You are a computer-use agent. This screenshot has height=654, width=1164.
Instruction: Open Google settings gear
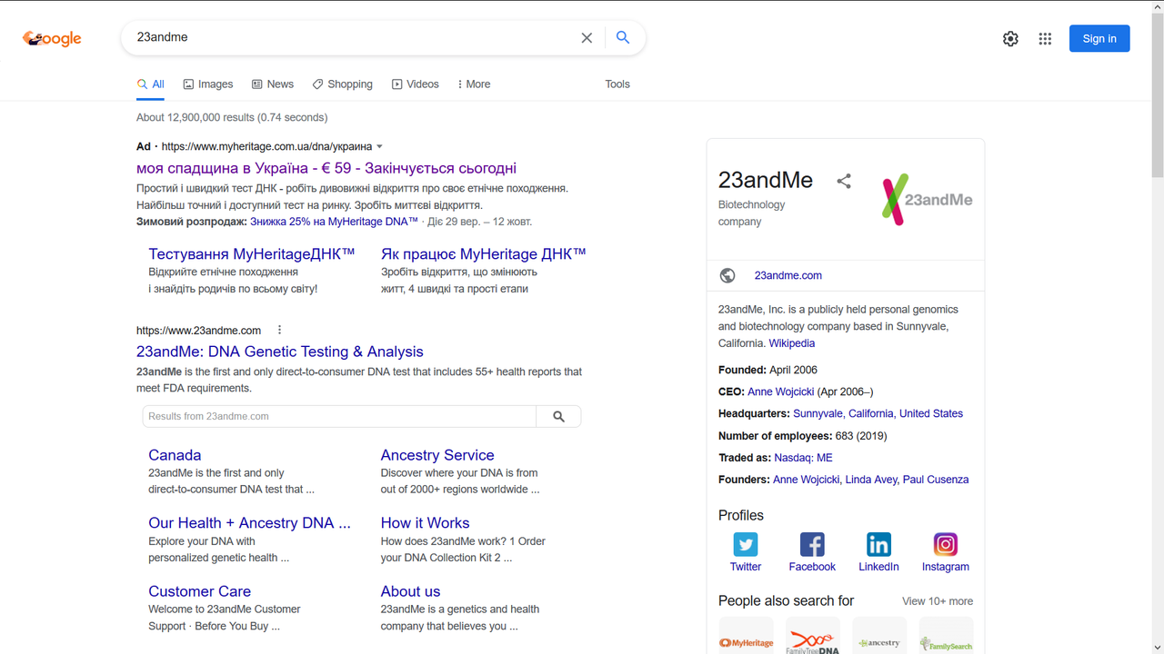[x=1010, y=38]
